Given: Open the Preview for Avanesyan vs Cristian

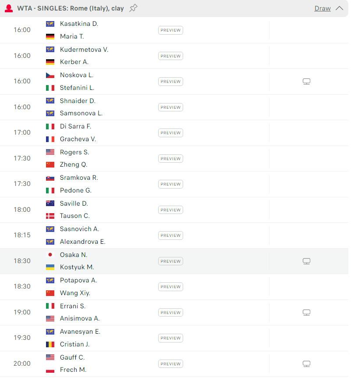Looking at the screenshot, I should [x=170, y=338].
